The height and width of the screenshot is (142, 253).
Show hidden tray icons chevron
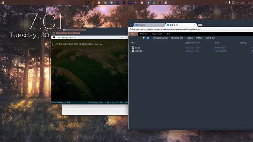[x=226, y=2]
